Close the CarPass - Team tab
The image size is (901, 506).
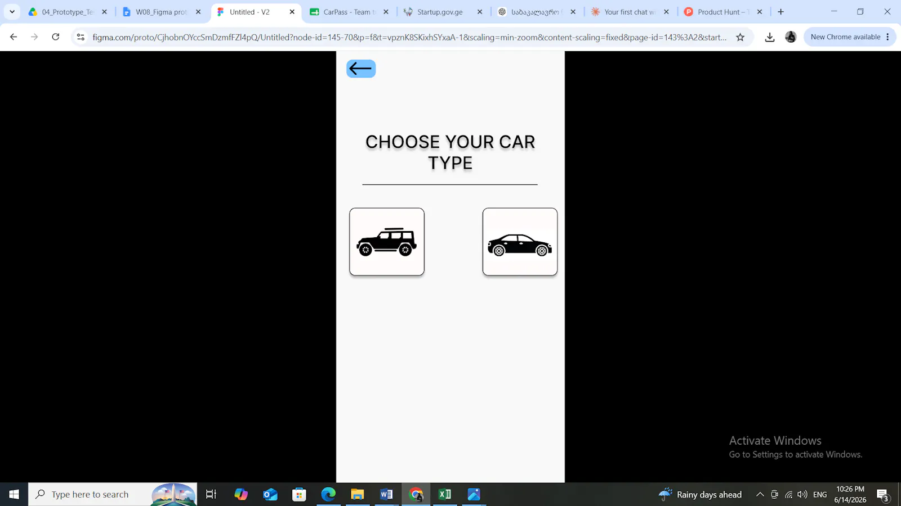click(x=386, y=12)
